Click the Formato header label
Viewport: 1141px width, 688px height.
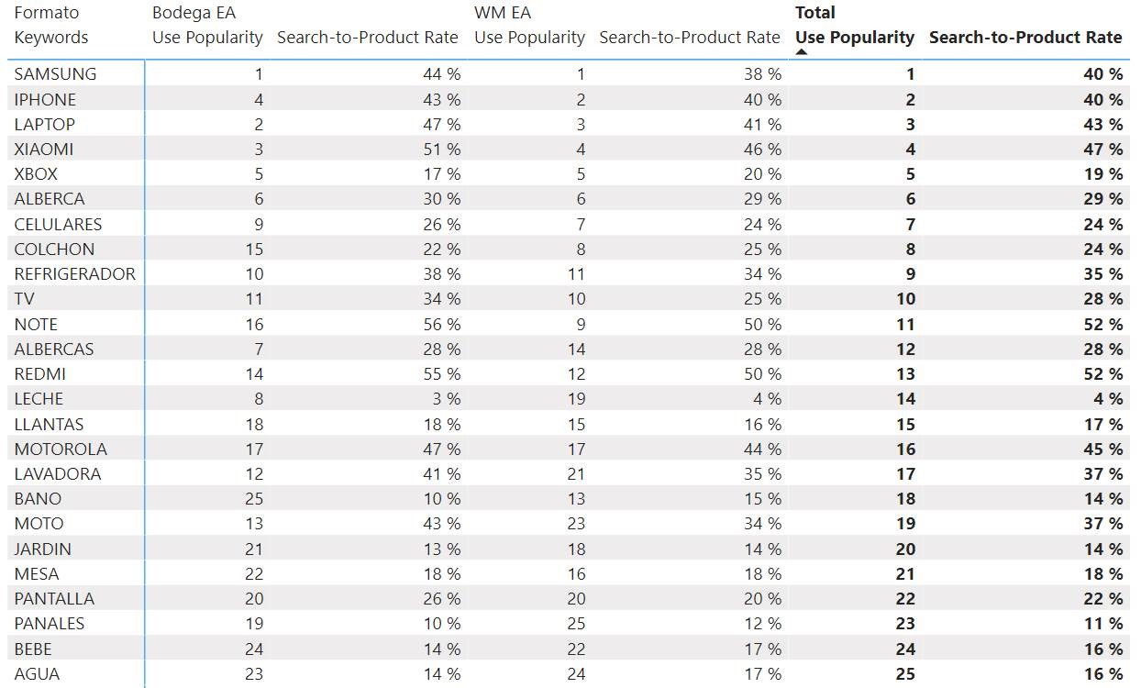pyautogui.click(x=47, y=13)
